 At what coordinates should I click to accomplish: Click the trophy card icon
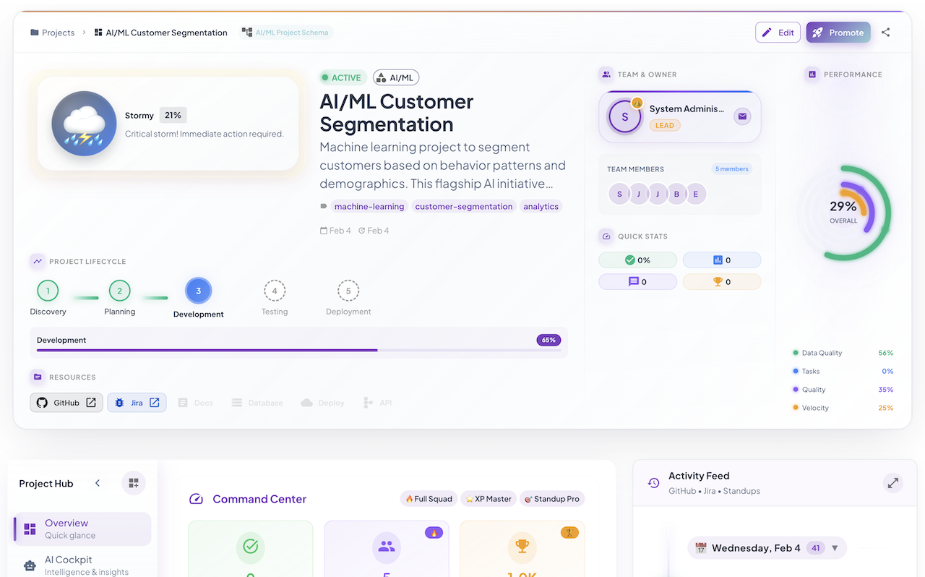[x=522, y=547]
